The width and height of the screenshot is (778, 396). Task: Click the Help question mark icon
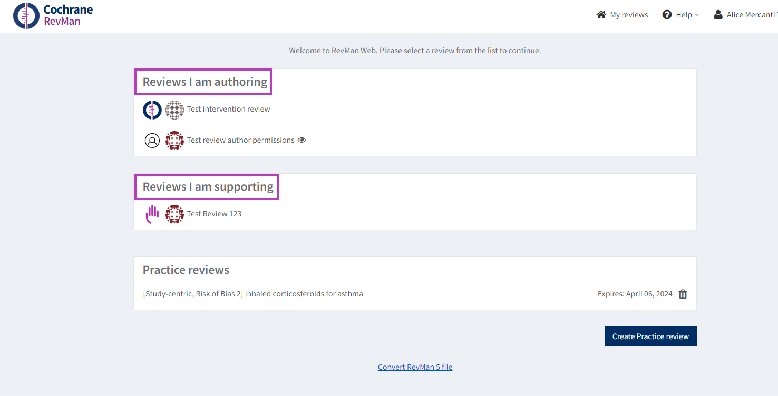[x=667, y=15]
